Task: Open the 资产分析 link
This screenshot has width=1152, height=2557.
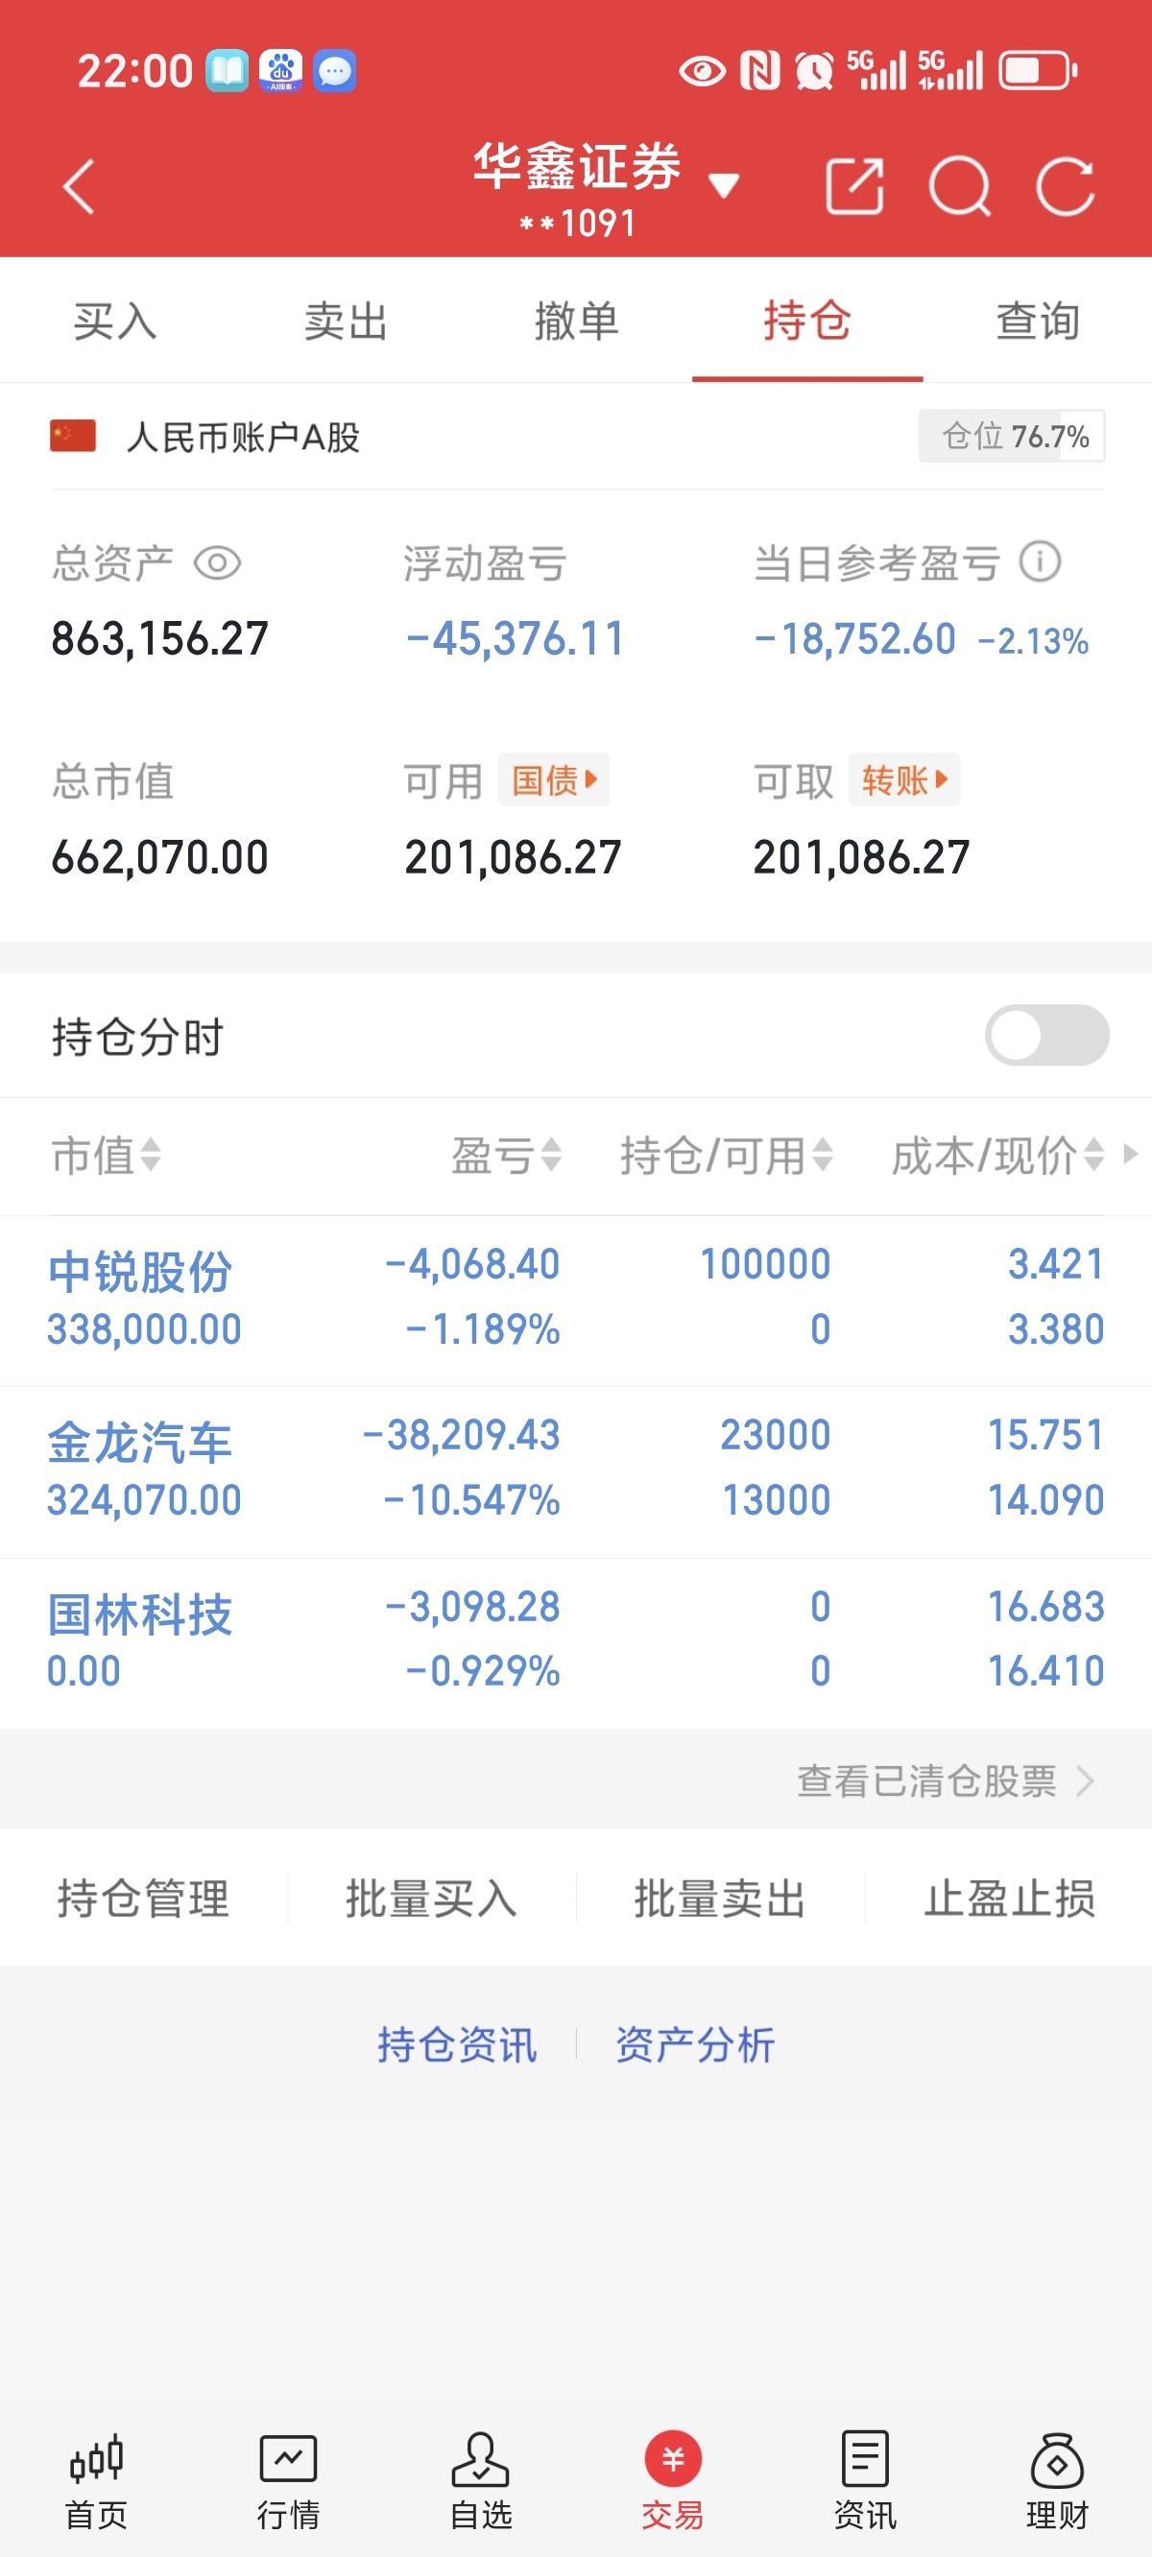Action: 694,2044
